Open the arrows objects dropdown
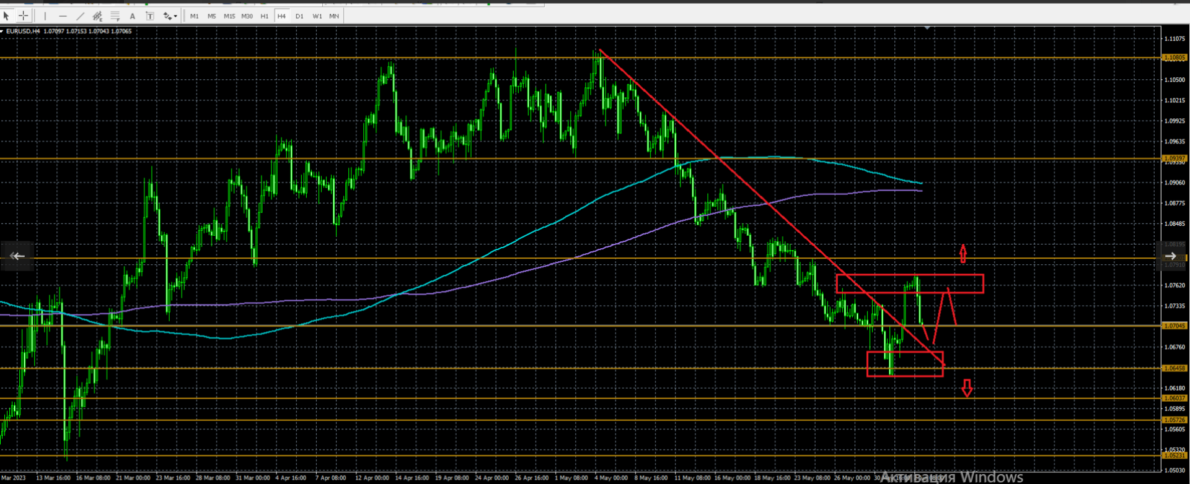 pyautogui.click(x=170, y=16)
